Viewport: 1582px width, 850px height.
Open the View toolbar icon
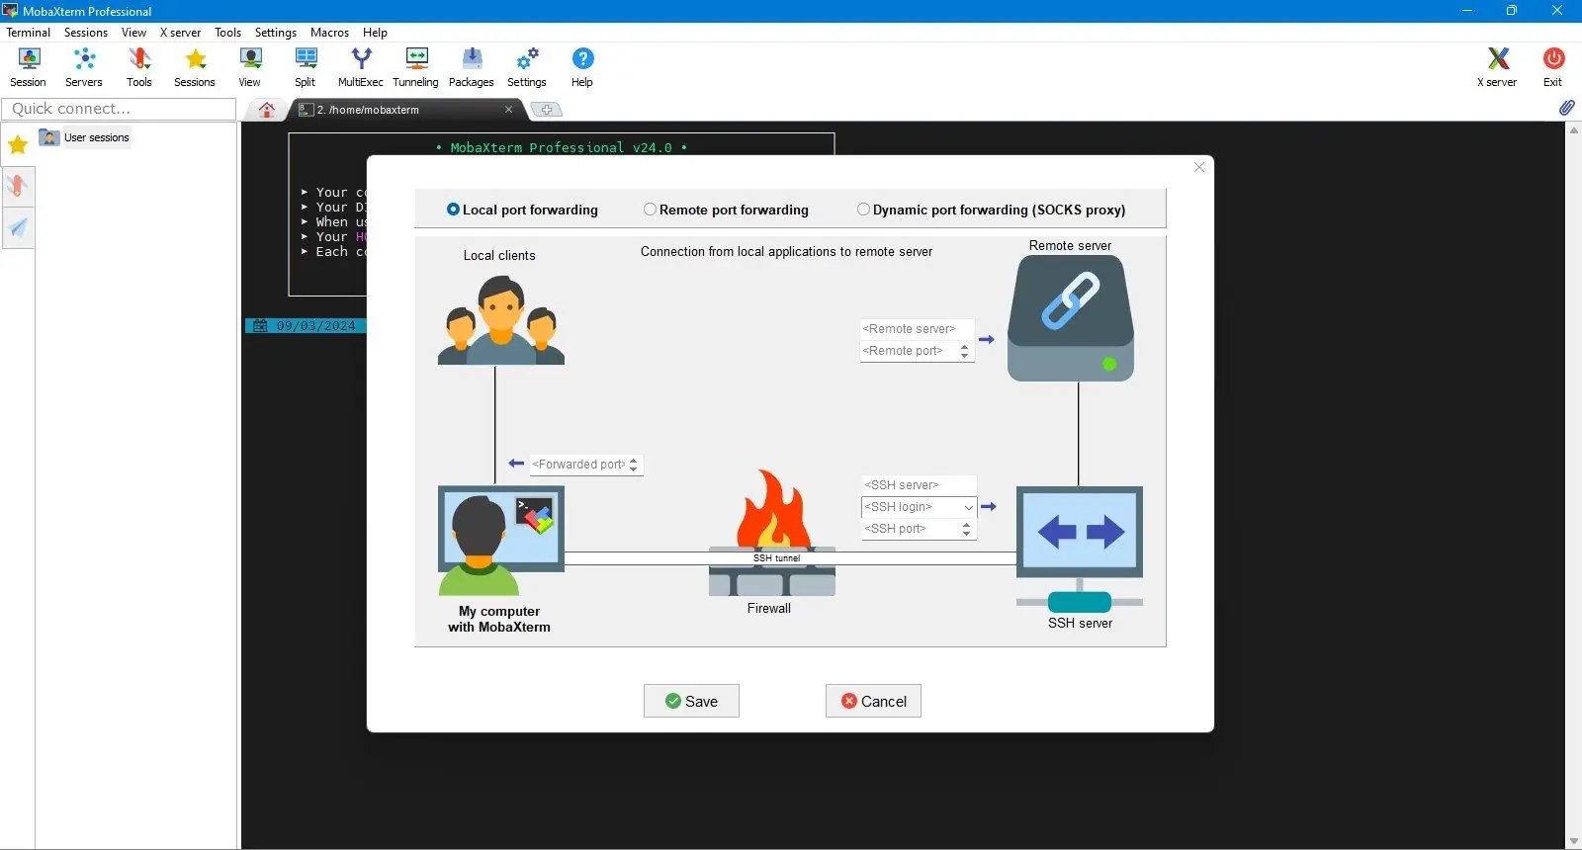(250, 67)
